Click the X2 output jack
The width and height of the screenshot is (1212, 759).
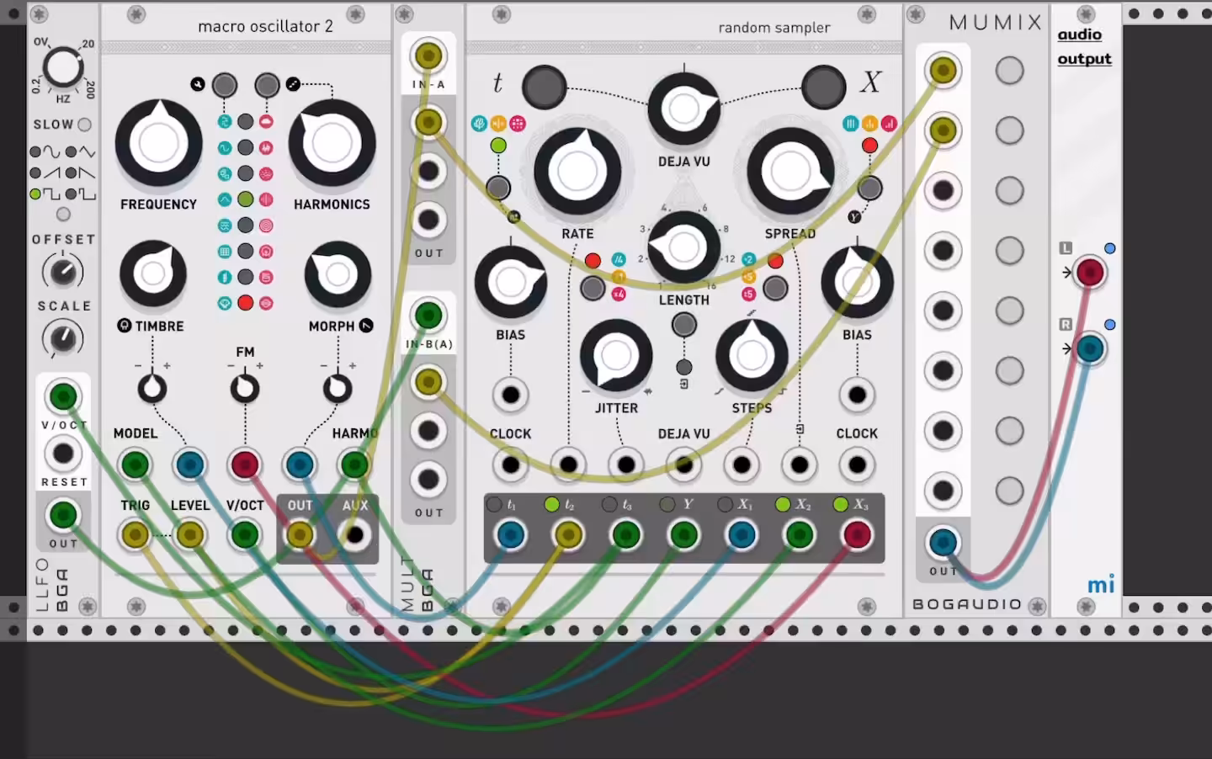[x=800, y=535]
